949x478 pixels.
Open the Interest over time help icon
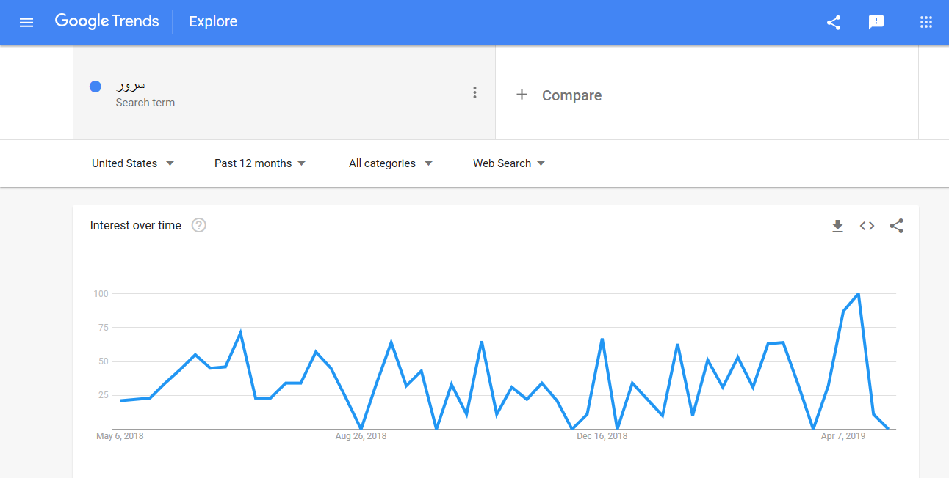point(198,226)
